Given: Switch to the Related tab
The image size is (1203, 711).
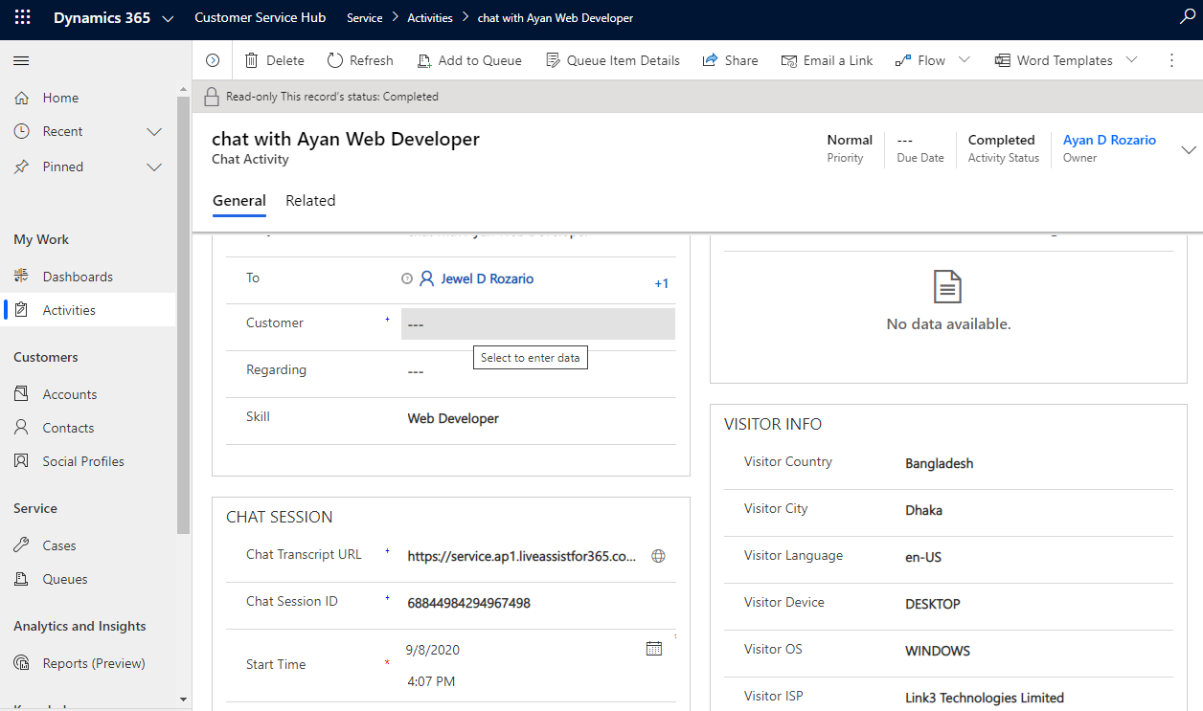Looking at the screenshot, I should [310, 201].
